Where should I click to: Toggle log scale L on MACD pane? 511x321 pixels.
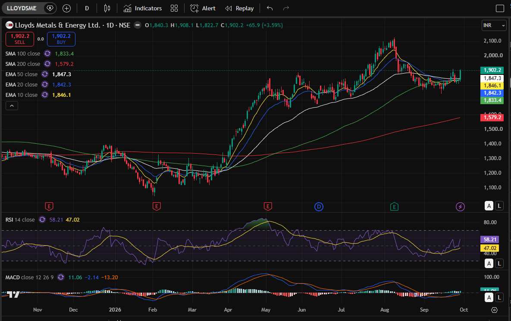pos(499,297)
